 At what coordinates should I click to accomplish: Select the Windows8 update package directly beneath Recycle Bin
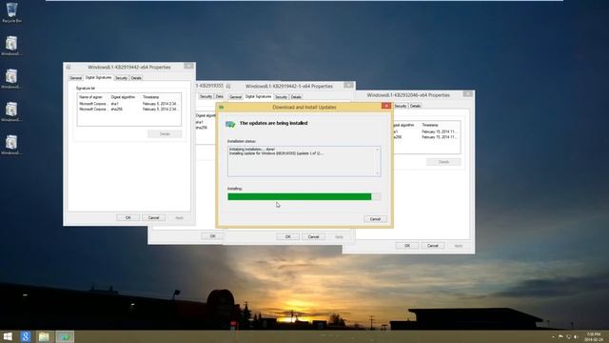point(11,46)
